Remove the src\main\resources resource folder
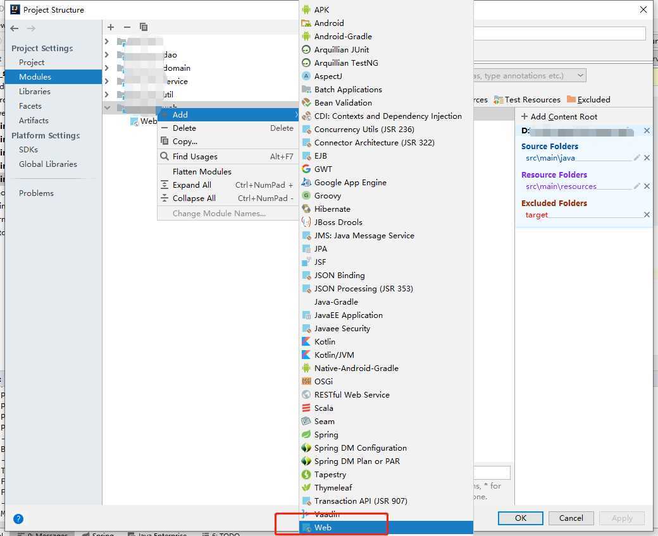The width and height of the screenshot is (658, 536). [647, 186]
